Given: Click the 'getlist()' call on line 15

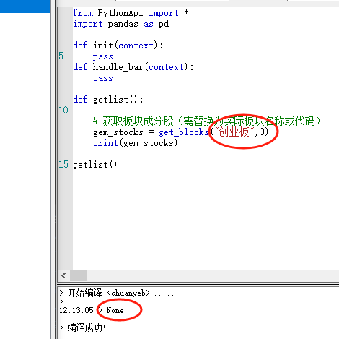Looking at the screenshot, I should (x=94, y=165).
